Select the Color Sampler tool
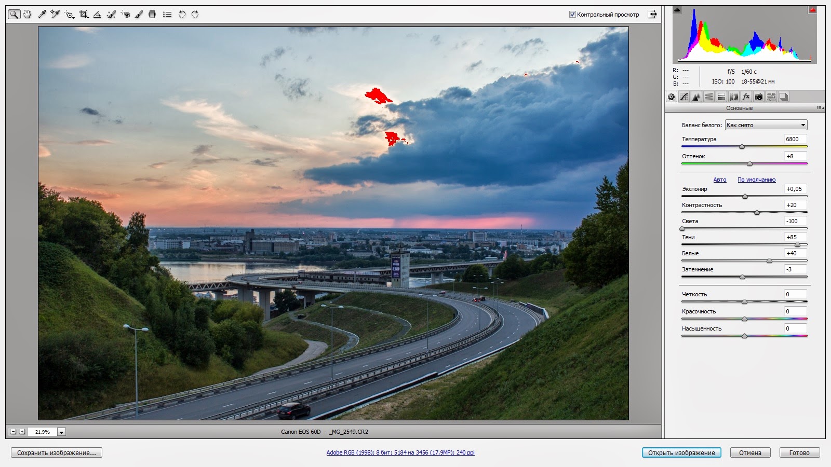Image resolution: width=831 pixels, height=467 pixels. click(x=55, y=15)
